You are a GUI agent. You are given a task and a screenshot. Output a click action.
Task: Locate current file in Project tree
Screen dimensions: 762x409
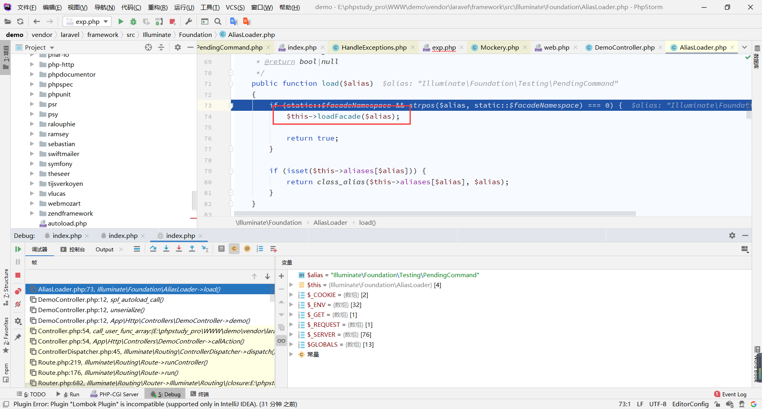[148, 47]
